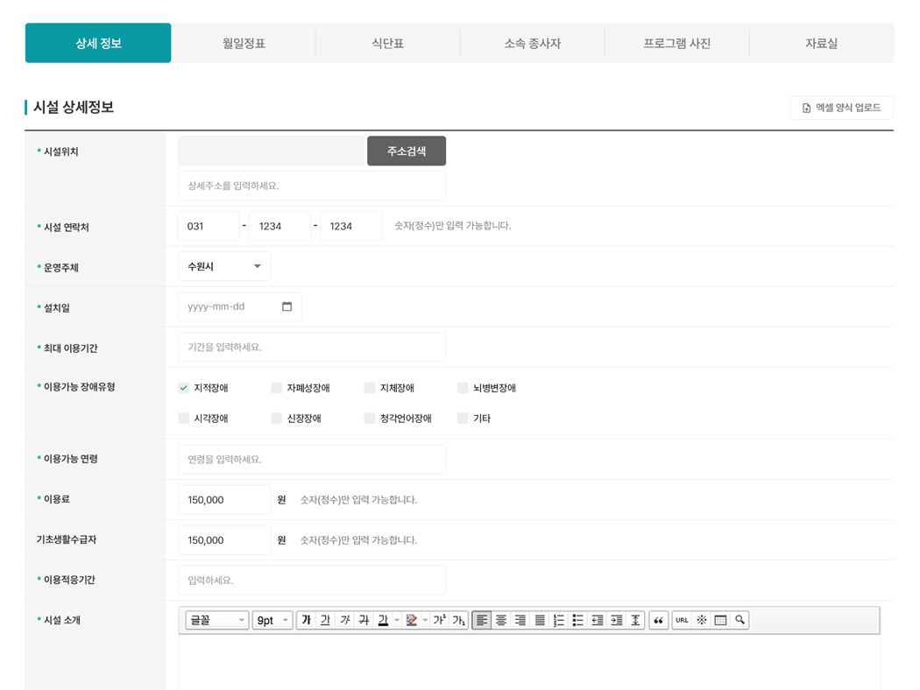Apply text background highlight color

(x=411, y=620)
